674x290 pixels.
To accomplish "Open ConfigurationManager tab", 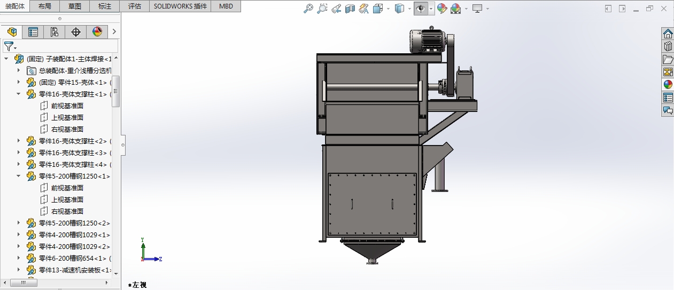I will [55, 32].
